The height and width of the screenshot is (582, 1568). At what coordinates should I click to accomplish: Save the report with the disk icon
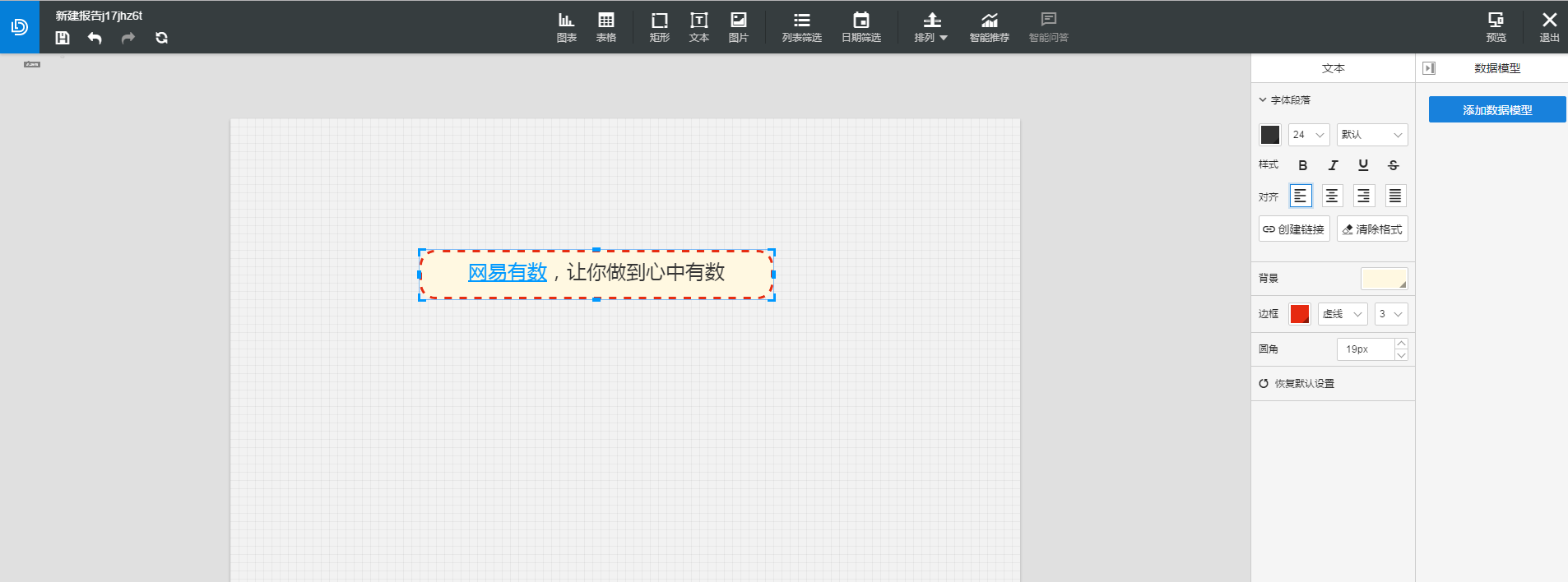click(63, 38)
